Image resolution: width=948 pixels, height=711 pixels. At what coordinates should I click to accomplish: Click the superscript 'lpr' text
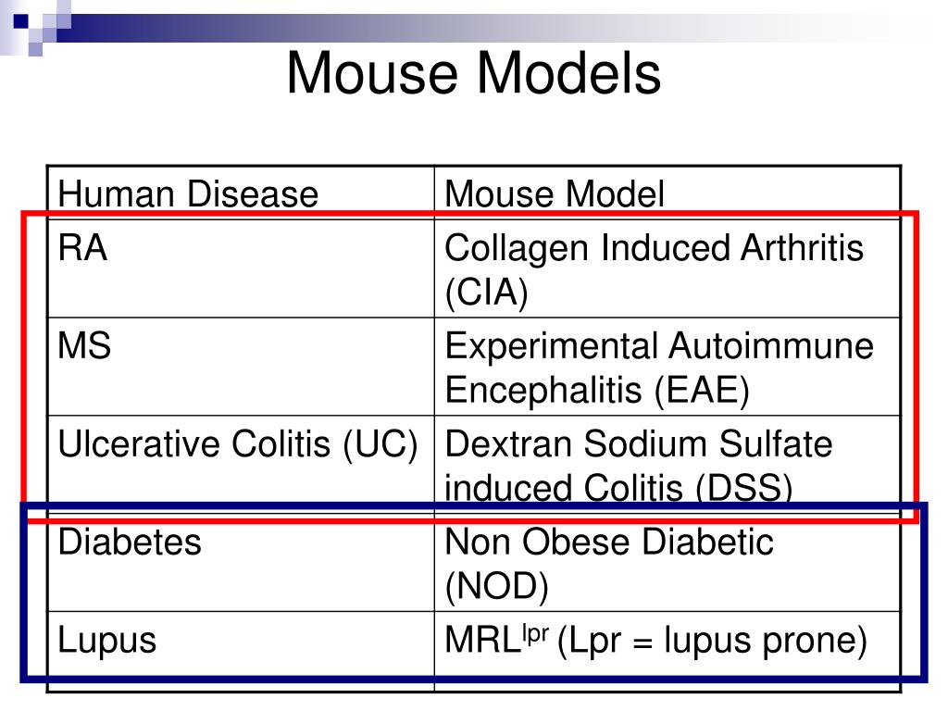536,632
